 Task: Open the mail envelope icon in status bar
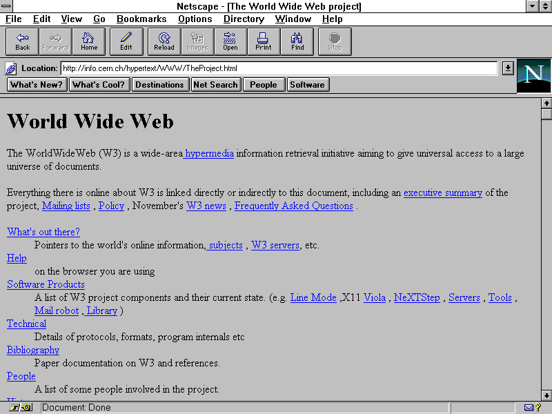point(529,408)
